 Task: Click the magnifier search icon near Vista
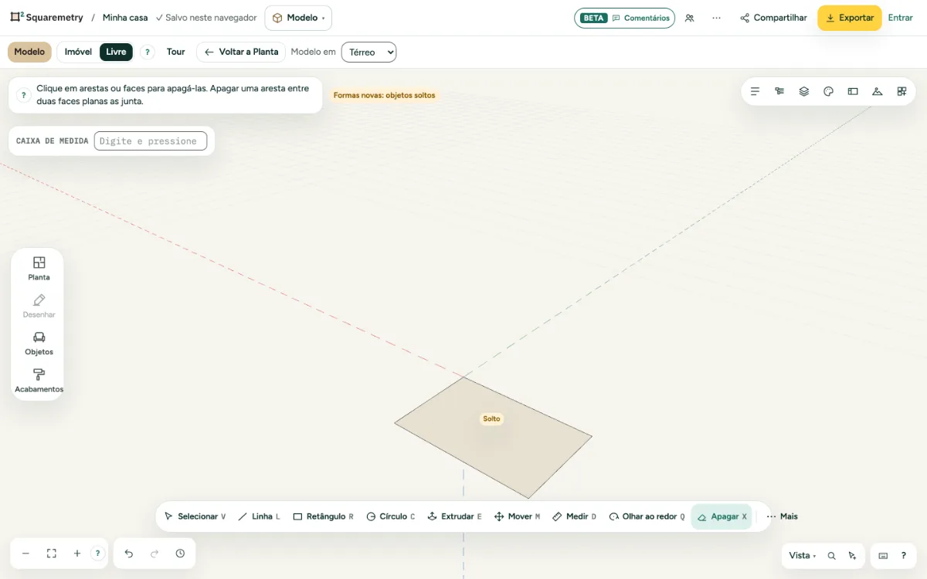(x=832, y=556)
